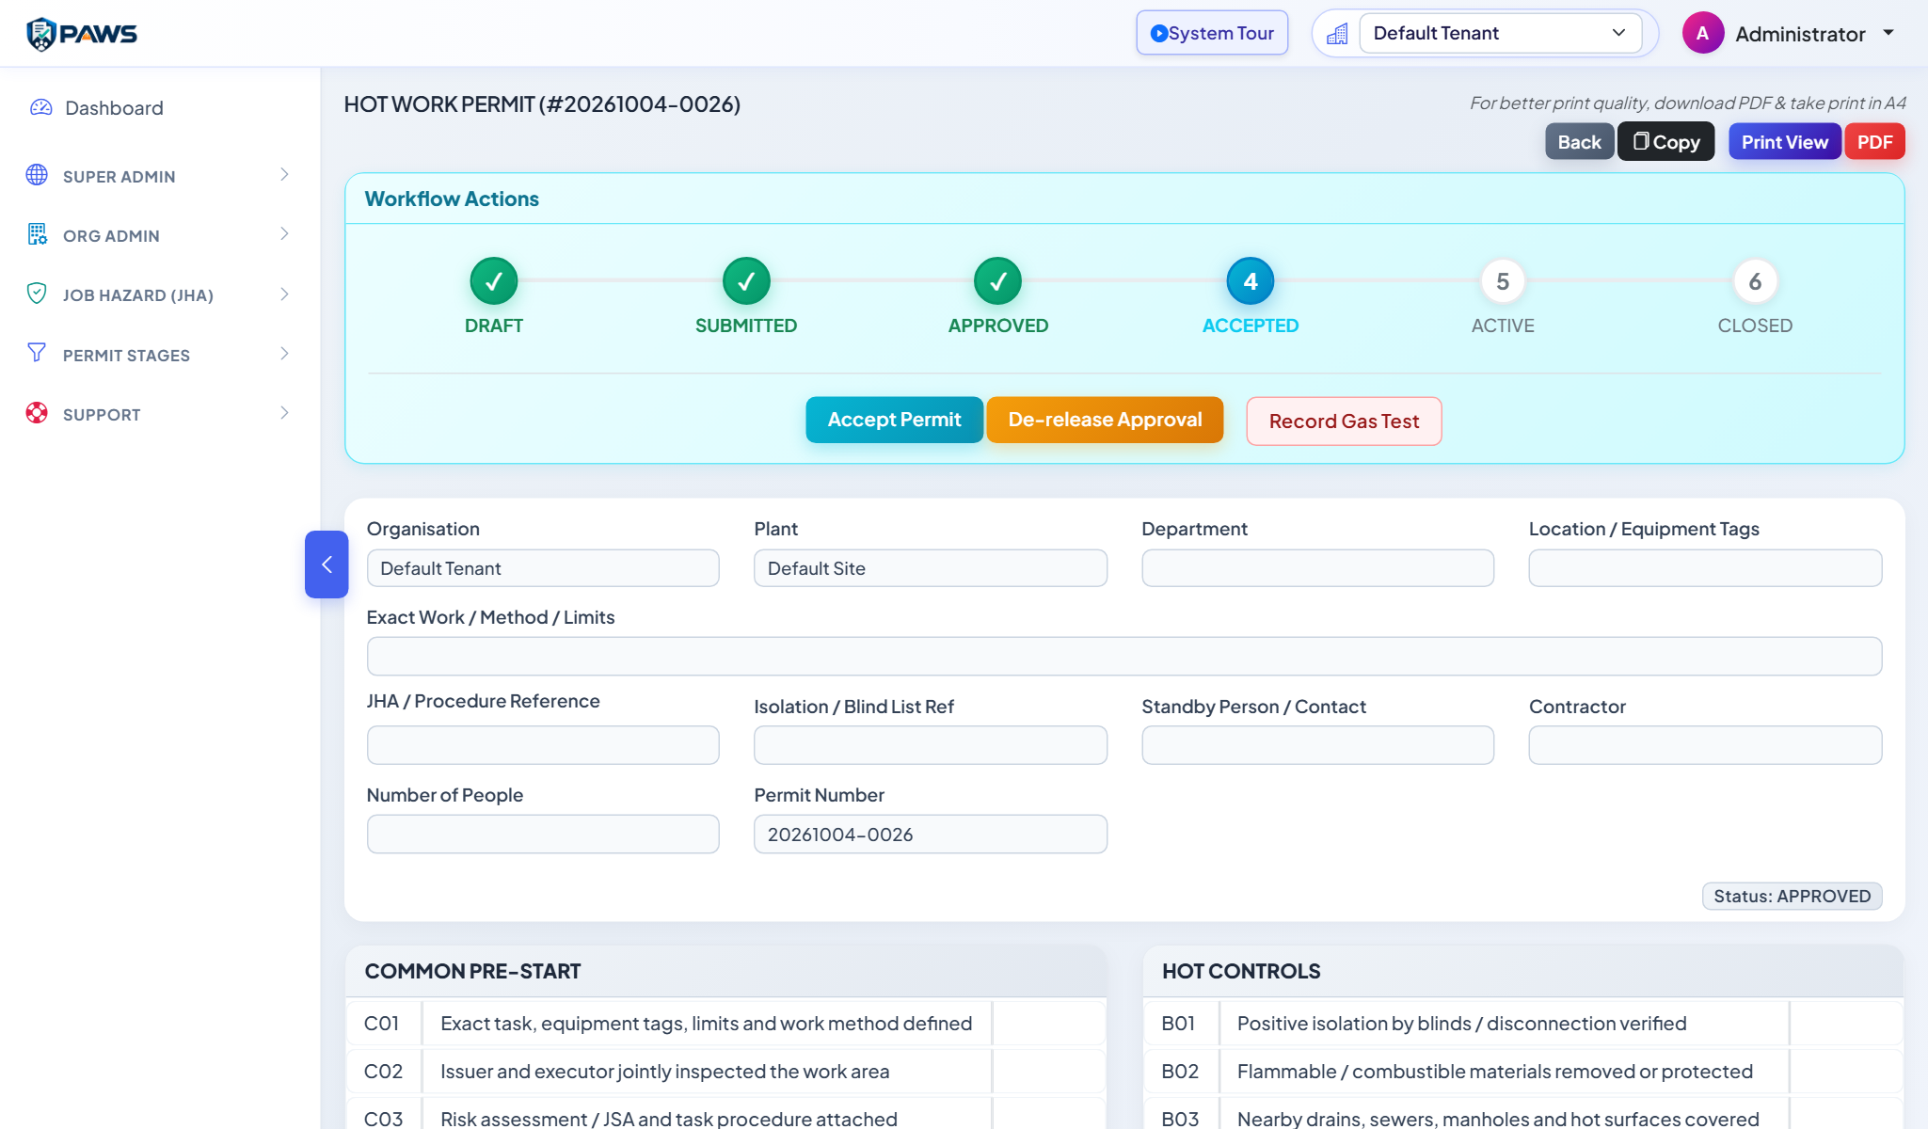
Task: Collapse the sidebar with the blue arrow tab
Action: pyautogui.click(x=327, y=564)
